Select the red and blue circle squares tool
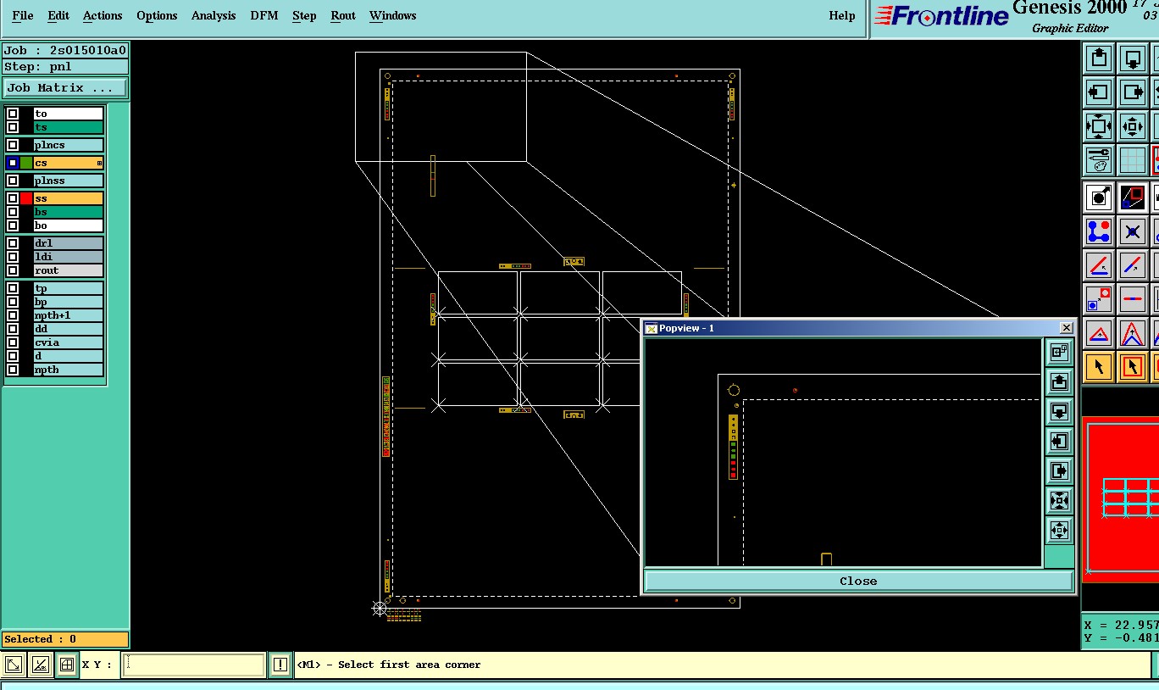 [x=1099, y=299]
